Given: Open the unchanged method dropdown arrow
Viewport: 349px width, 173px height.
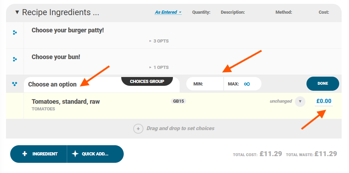Looking at the screenshot, I should pyautogui.click(x=300, y=102).
